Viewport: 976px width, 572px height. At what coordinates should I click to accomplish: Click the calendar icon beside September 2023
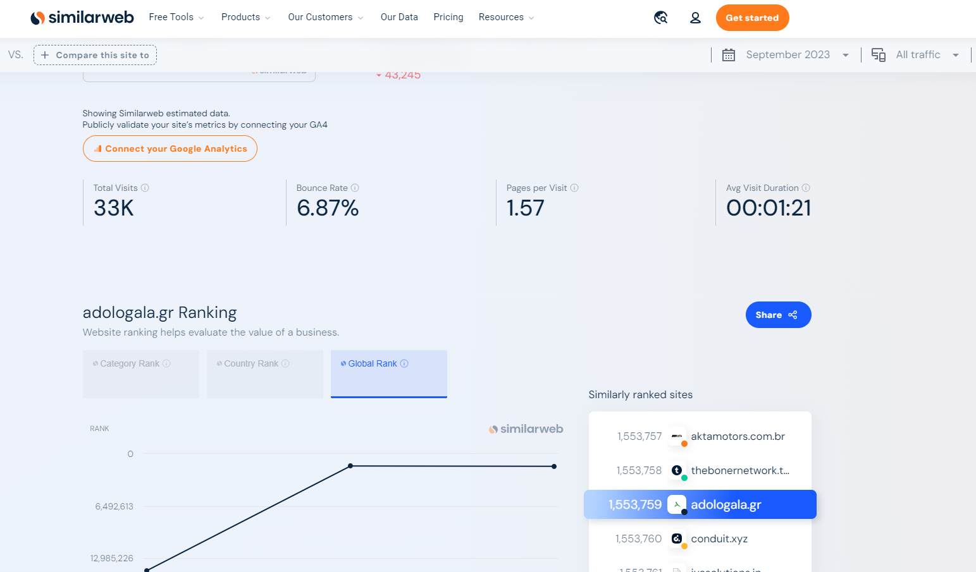[x=729, y=55]
